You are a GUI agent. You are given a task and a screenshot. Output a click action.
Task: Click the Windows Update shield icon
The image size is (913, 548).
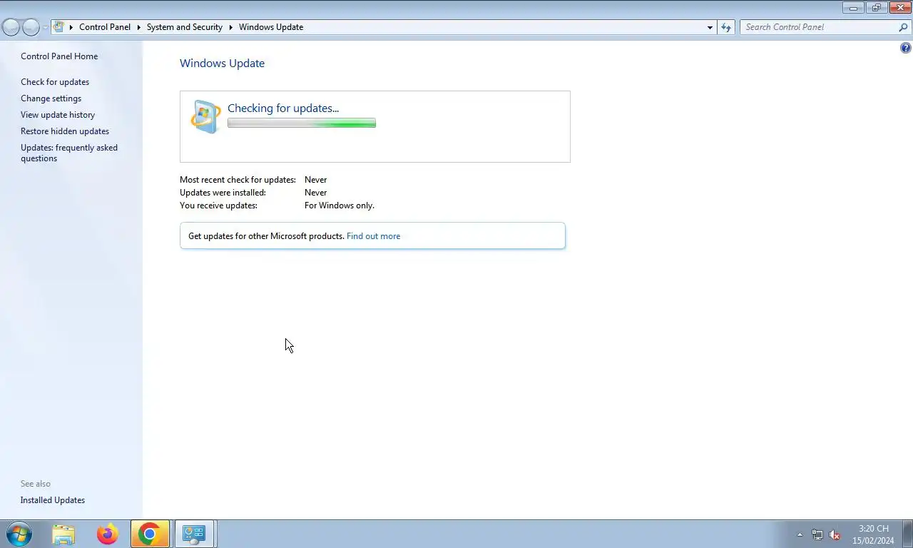(x=206, y=116)
